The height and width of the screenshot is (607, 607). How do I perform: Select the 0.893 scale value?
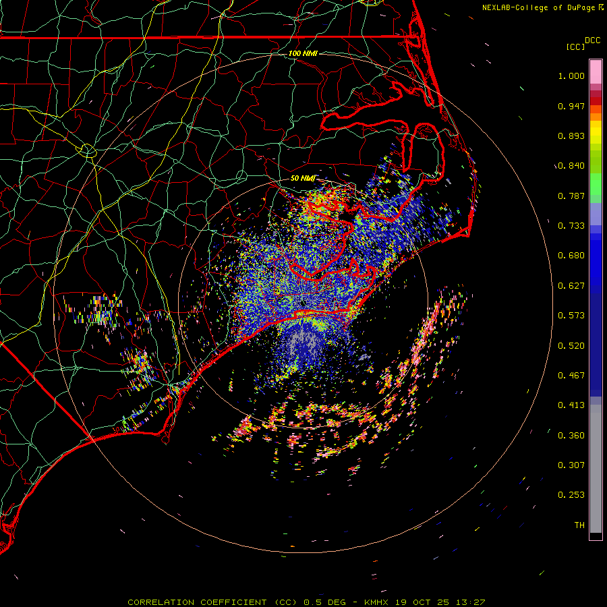(x=571, y=136)
